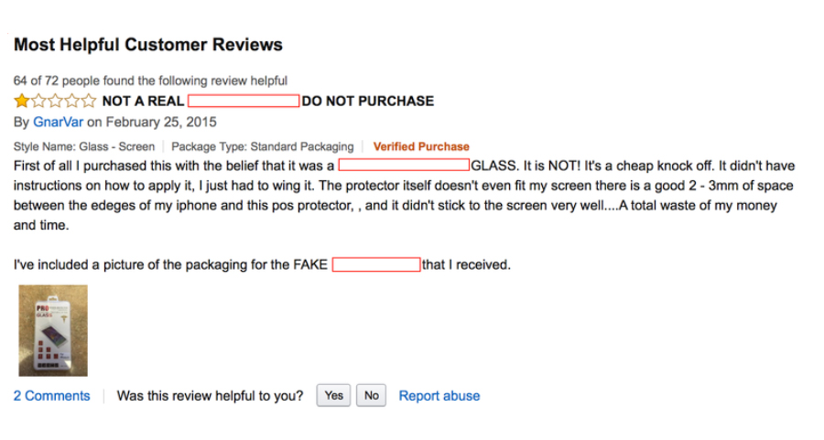Screen dimensions: 824x440
Task: Click the DO NOT PURCHASE title text
Action: pyautogui.click(x=368, y=101)
